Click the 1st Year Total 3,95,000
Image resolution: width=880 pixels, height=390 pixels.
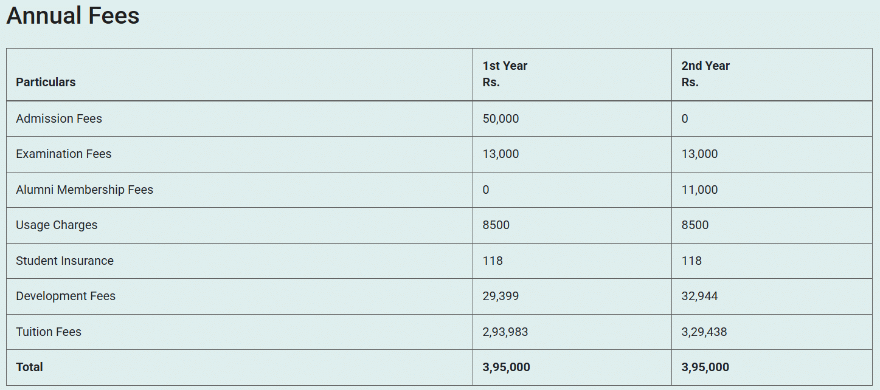tap(506, 367)
